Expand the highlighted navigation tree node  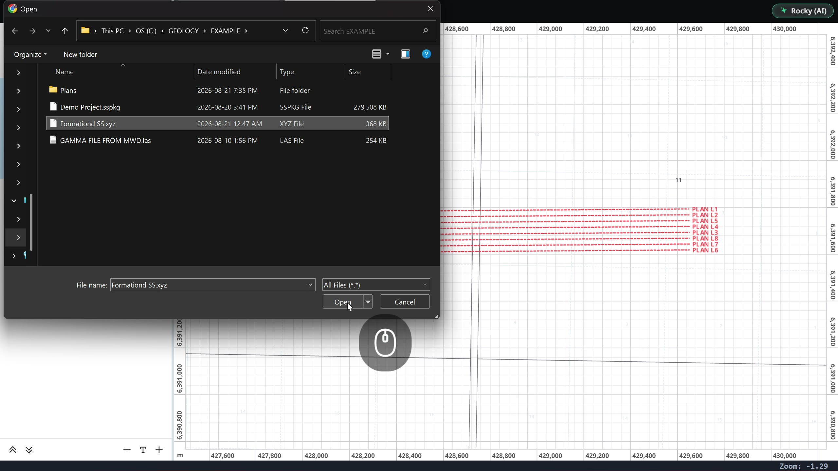pyautogui.click(x=19, y=237)
